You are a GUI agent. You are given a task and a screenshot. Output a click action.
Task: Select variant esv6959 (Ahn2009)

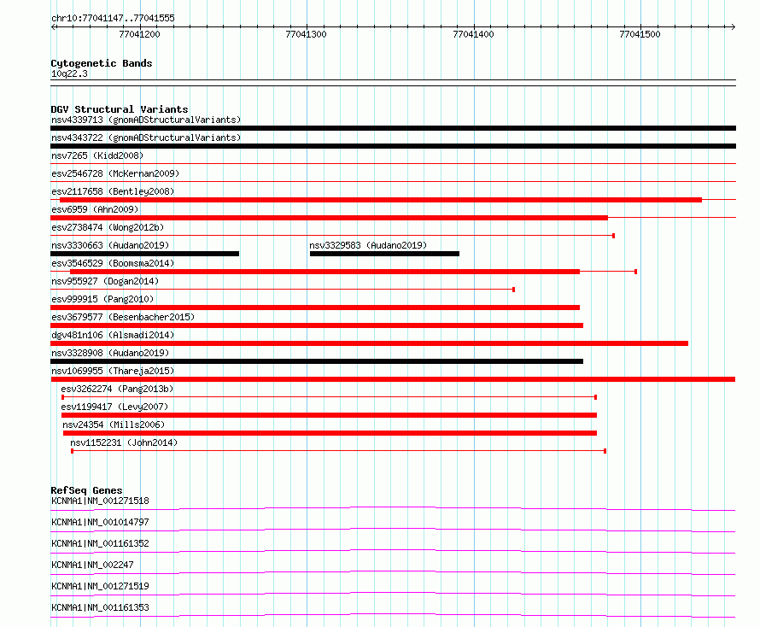[x=95, y=209]
